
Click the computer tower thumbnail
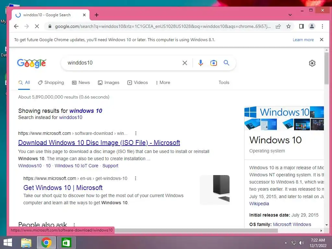pos(215,190)
